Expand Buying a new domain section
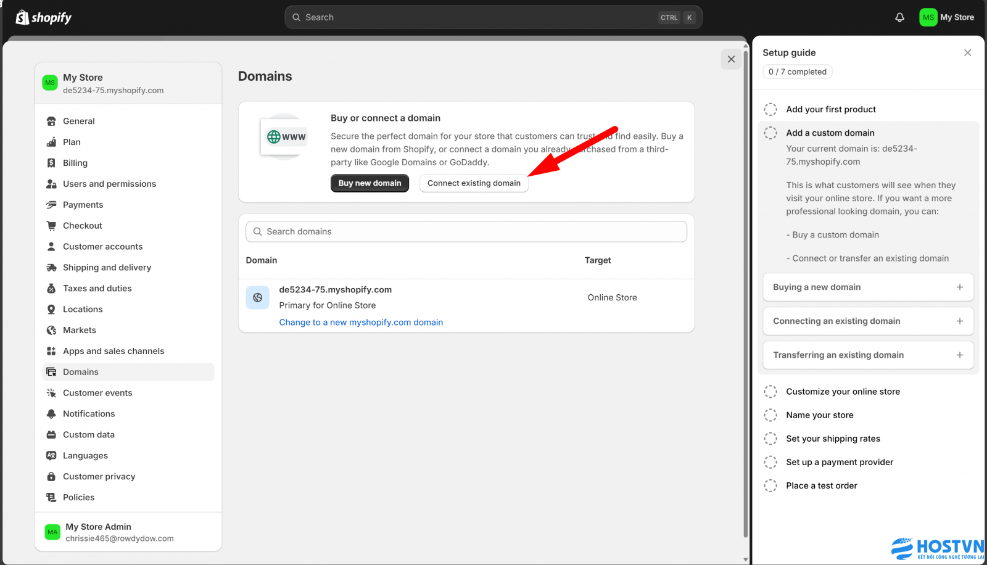This screenshot has height=565, width=987. [868, 287]
